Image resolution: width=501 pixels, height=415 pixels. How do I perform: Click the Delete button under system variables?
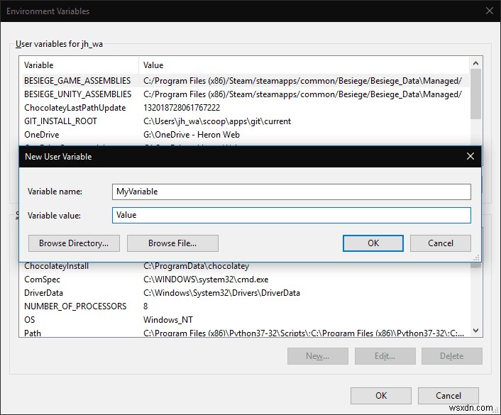pos(452,356)
